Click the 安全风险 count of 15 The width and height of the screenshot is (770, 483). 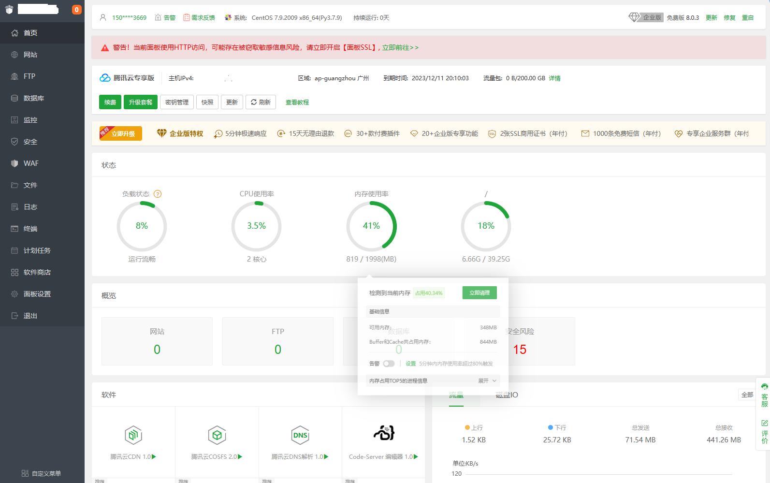click(520, 350)
